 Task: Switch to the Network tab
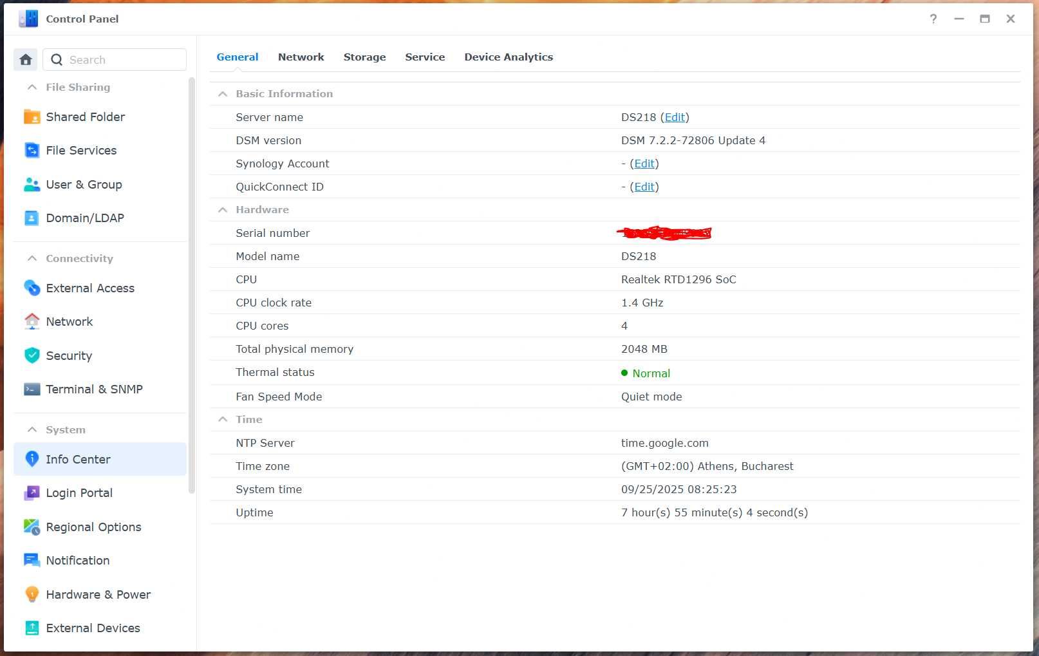[x=301, y=57]
